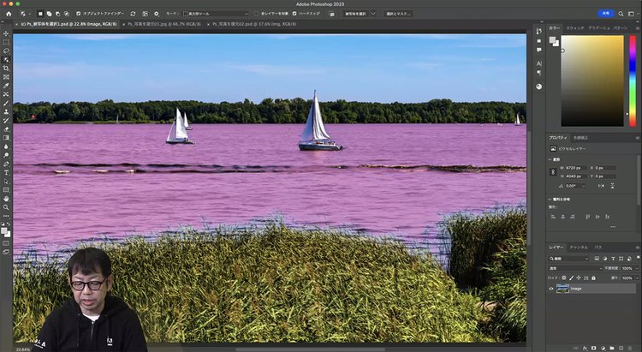
Task: Click the 選択とマスク button
Action: 398,14
